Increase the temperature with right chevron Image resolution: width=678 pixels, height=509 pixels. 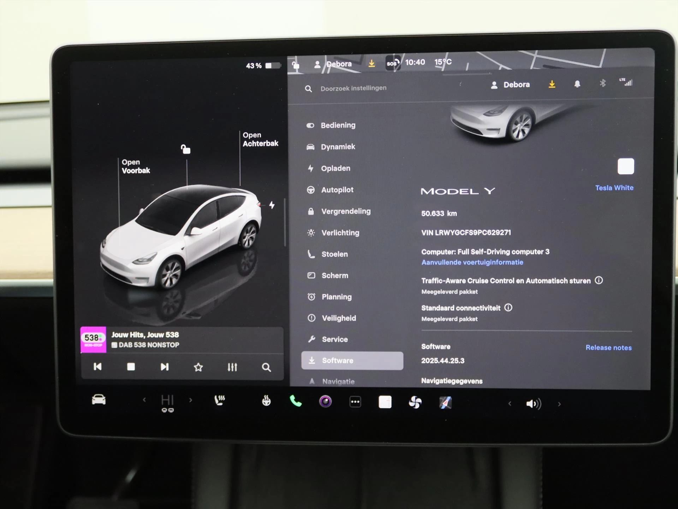click(x=191, y=400)
